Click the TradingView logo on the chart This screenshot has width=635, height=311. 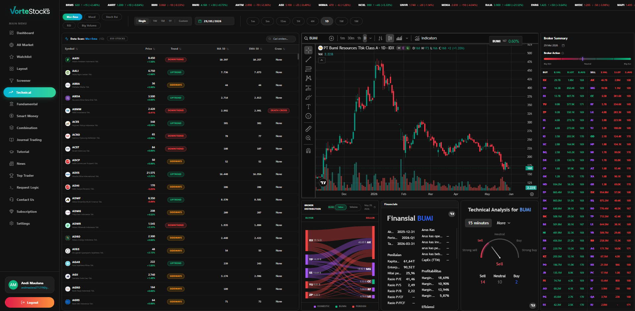tap(323, 183)
